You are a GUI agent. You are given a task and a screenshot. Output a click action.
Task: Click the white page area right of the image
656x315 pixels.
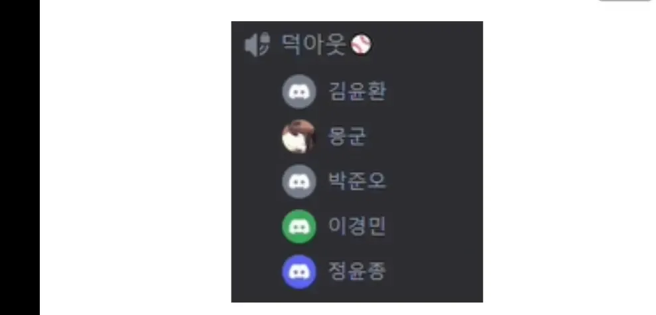[x=569, y=157]
